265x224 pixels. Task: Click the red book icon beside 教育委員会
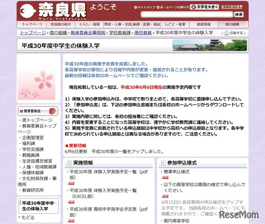click(52, 111)
